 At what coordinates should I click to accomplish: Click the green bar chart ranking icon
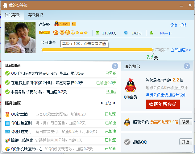tap(151, 33)
